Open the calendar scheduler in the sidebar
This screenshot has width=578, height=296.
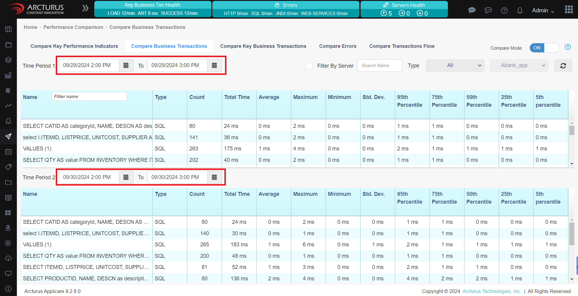pyautogui.click(x=8, y=152)
